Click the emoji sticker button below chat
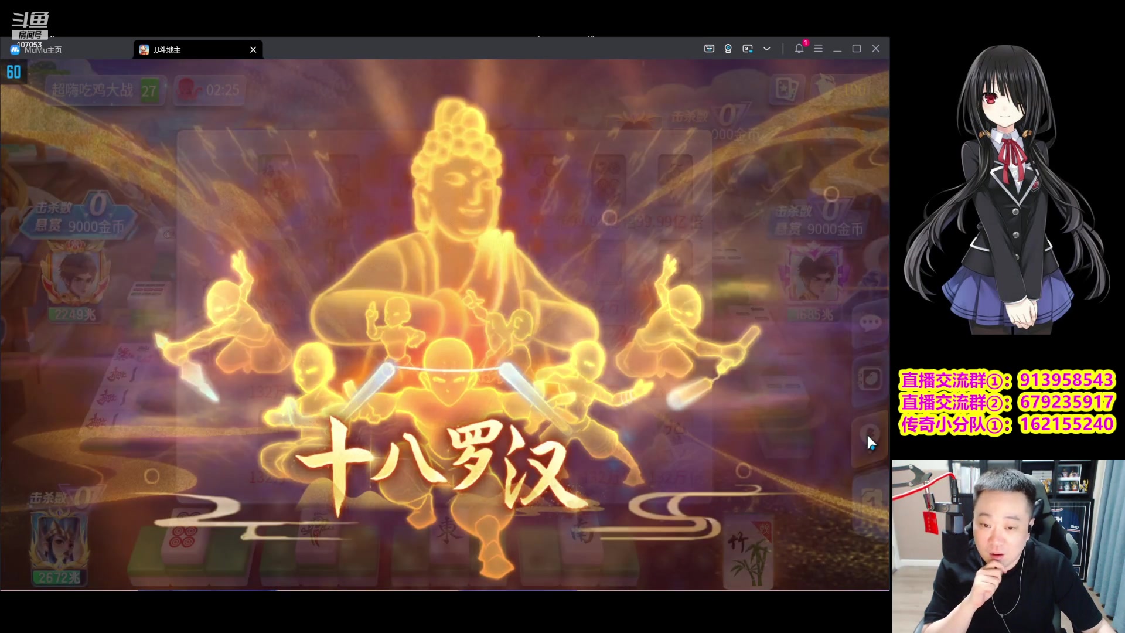Image resolution: width=1125 pixels, height=633 pixels. point(870,379)
